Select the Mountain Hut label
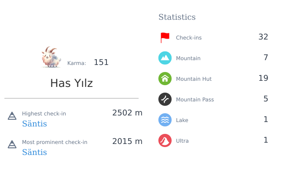 194,79
